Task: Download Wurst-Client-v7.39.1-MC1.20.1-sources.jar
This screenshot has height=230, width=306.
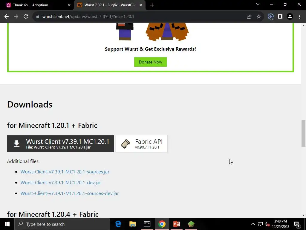Action: tap(65, 172)
